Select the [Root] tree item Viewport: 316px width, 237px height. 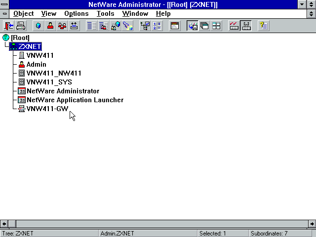click(x=20, y=38)
